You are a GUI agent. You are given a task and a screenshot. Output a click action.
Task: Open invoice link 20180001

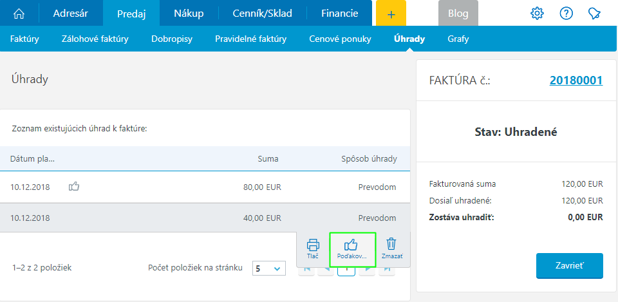[576, 80]
